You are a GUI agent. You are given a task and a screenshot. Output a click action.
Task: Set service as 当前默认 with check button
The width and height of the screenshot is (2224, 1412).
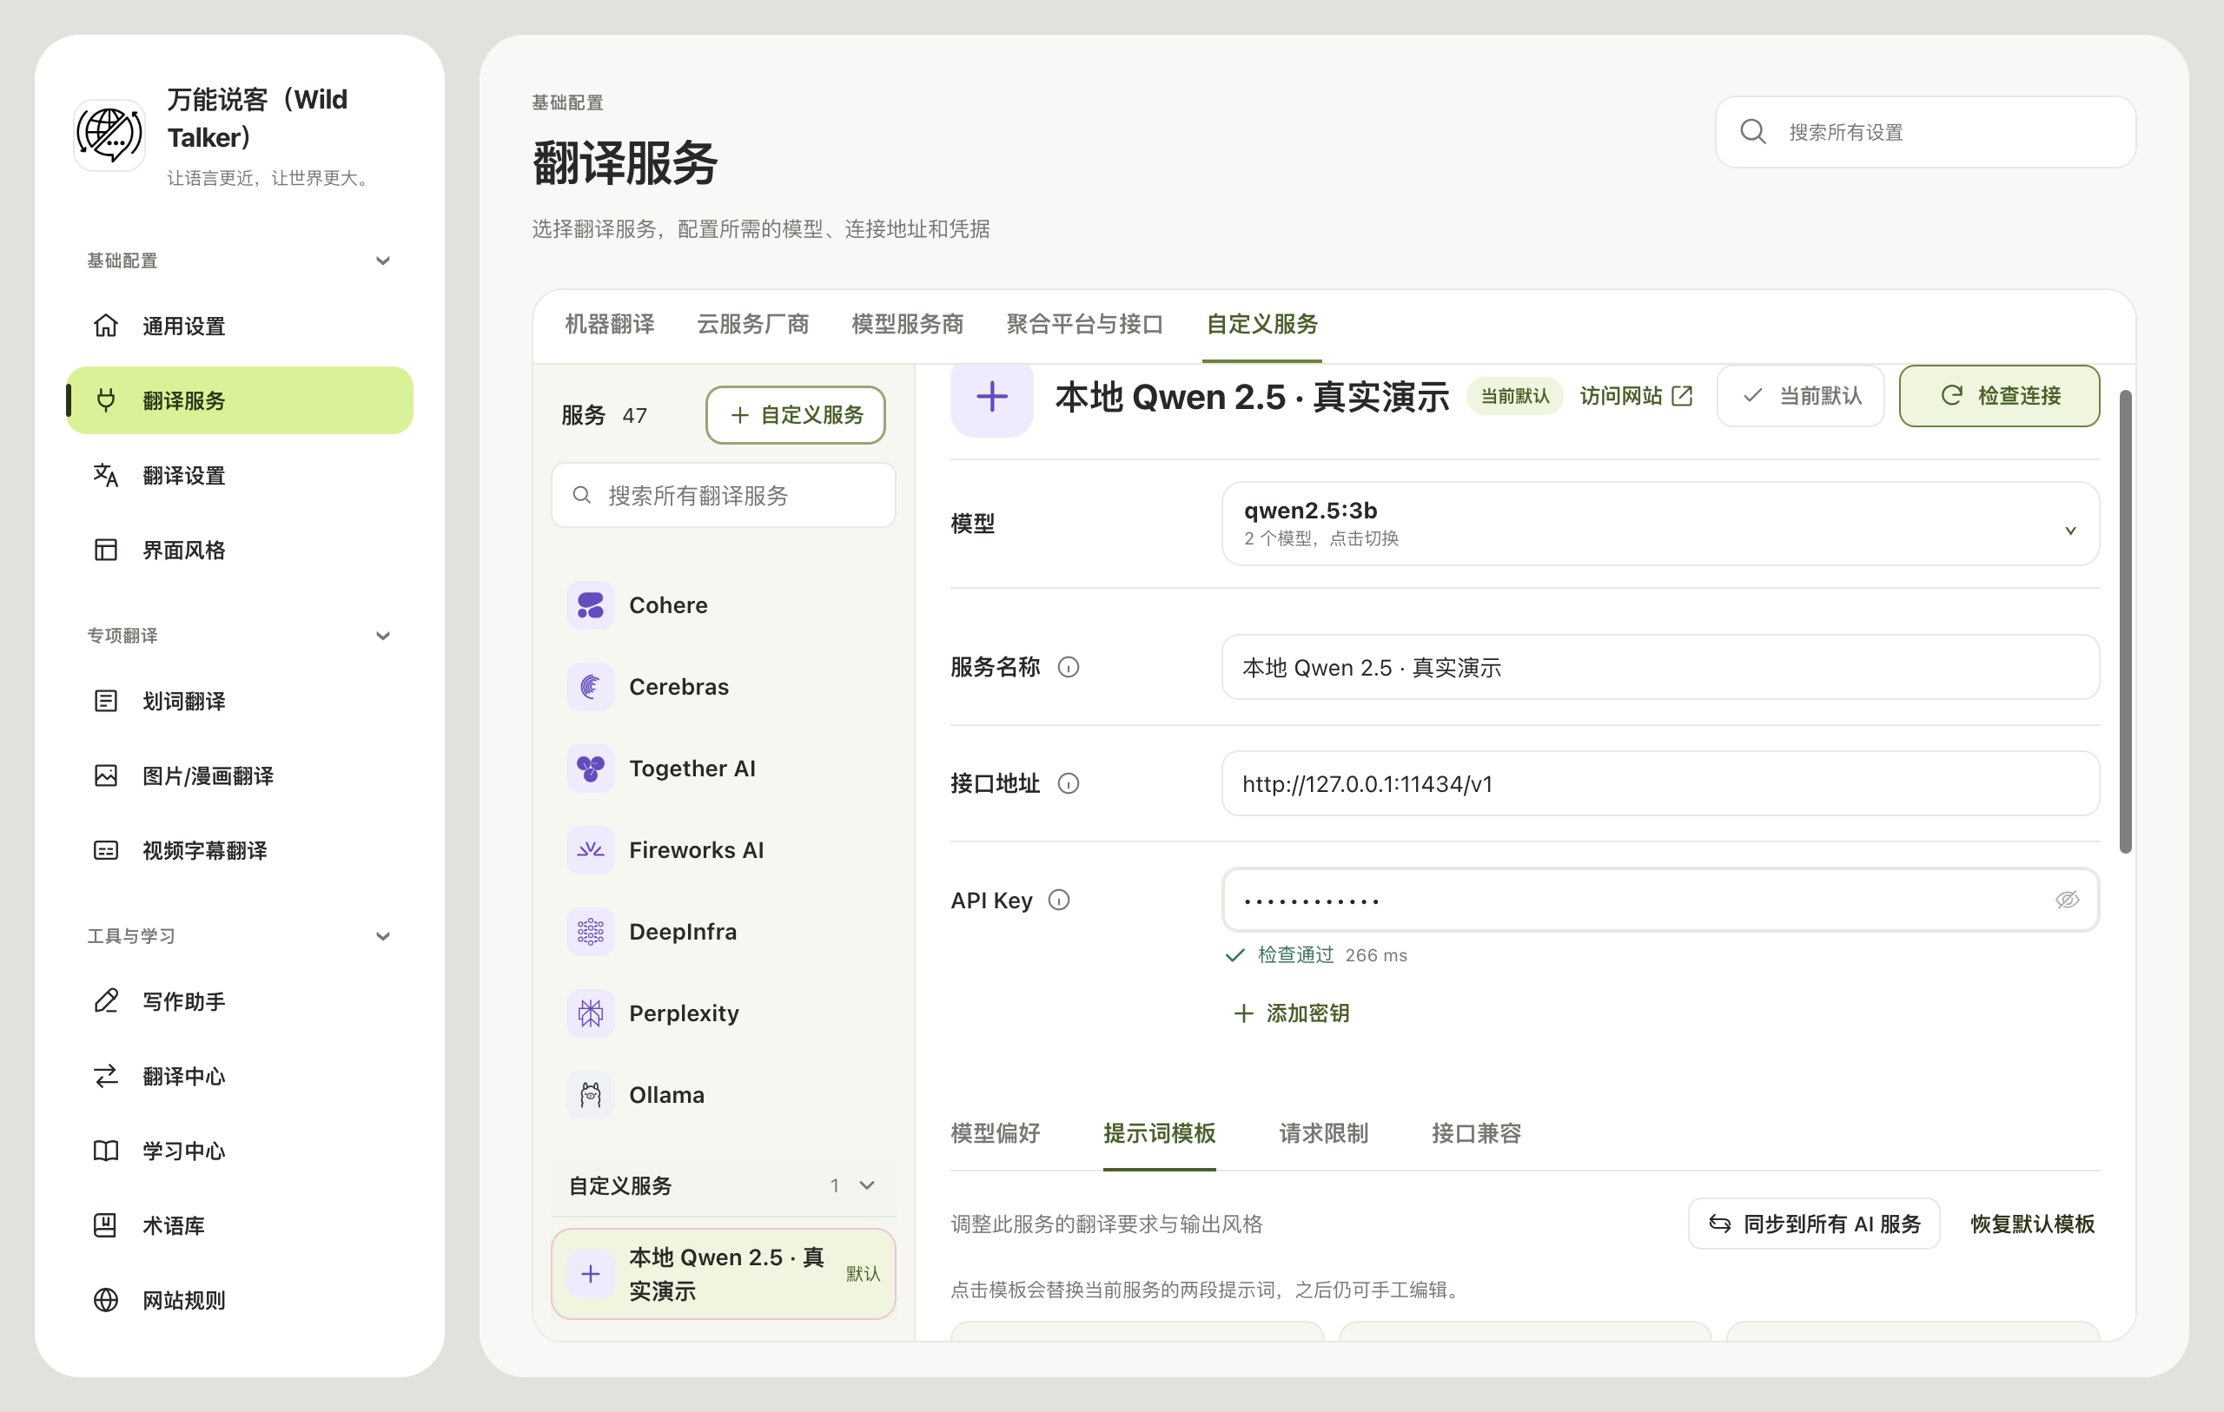1800,396
